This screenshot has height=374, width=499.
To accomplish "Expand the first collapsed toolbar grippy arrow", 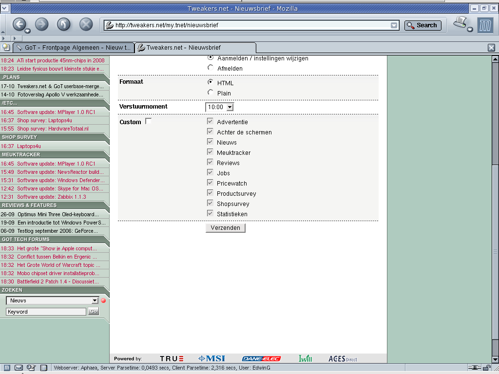I will point(4,38).
